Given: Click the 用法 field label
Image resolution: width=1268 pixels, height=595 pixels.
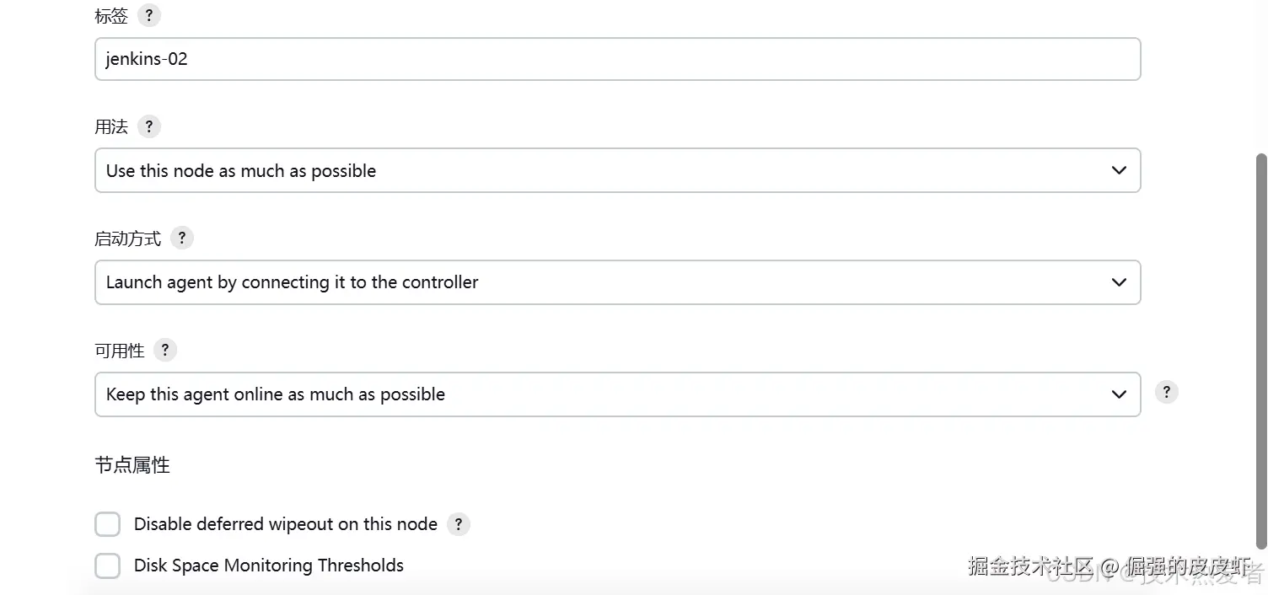Looking at the screenshot, I should [x=111, y=127].
